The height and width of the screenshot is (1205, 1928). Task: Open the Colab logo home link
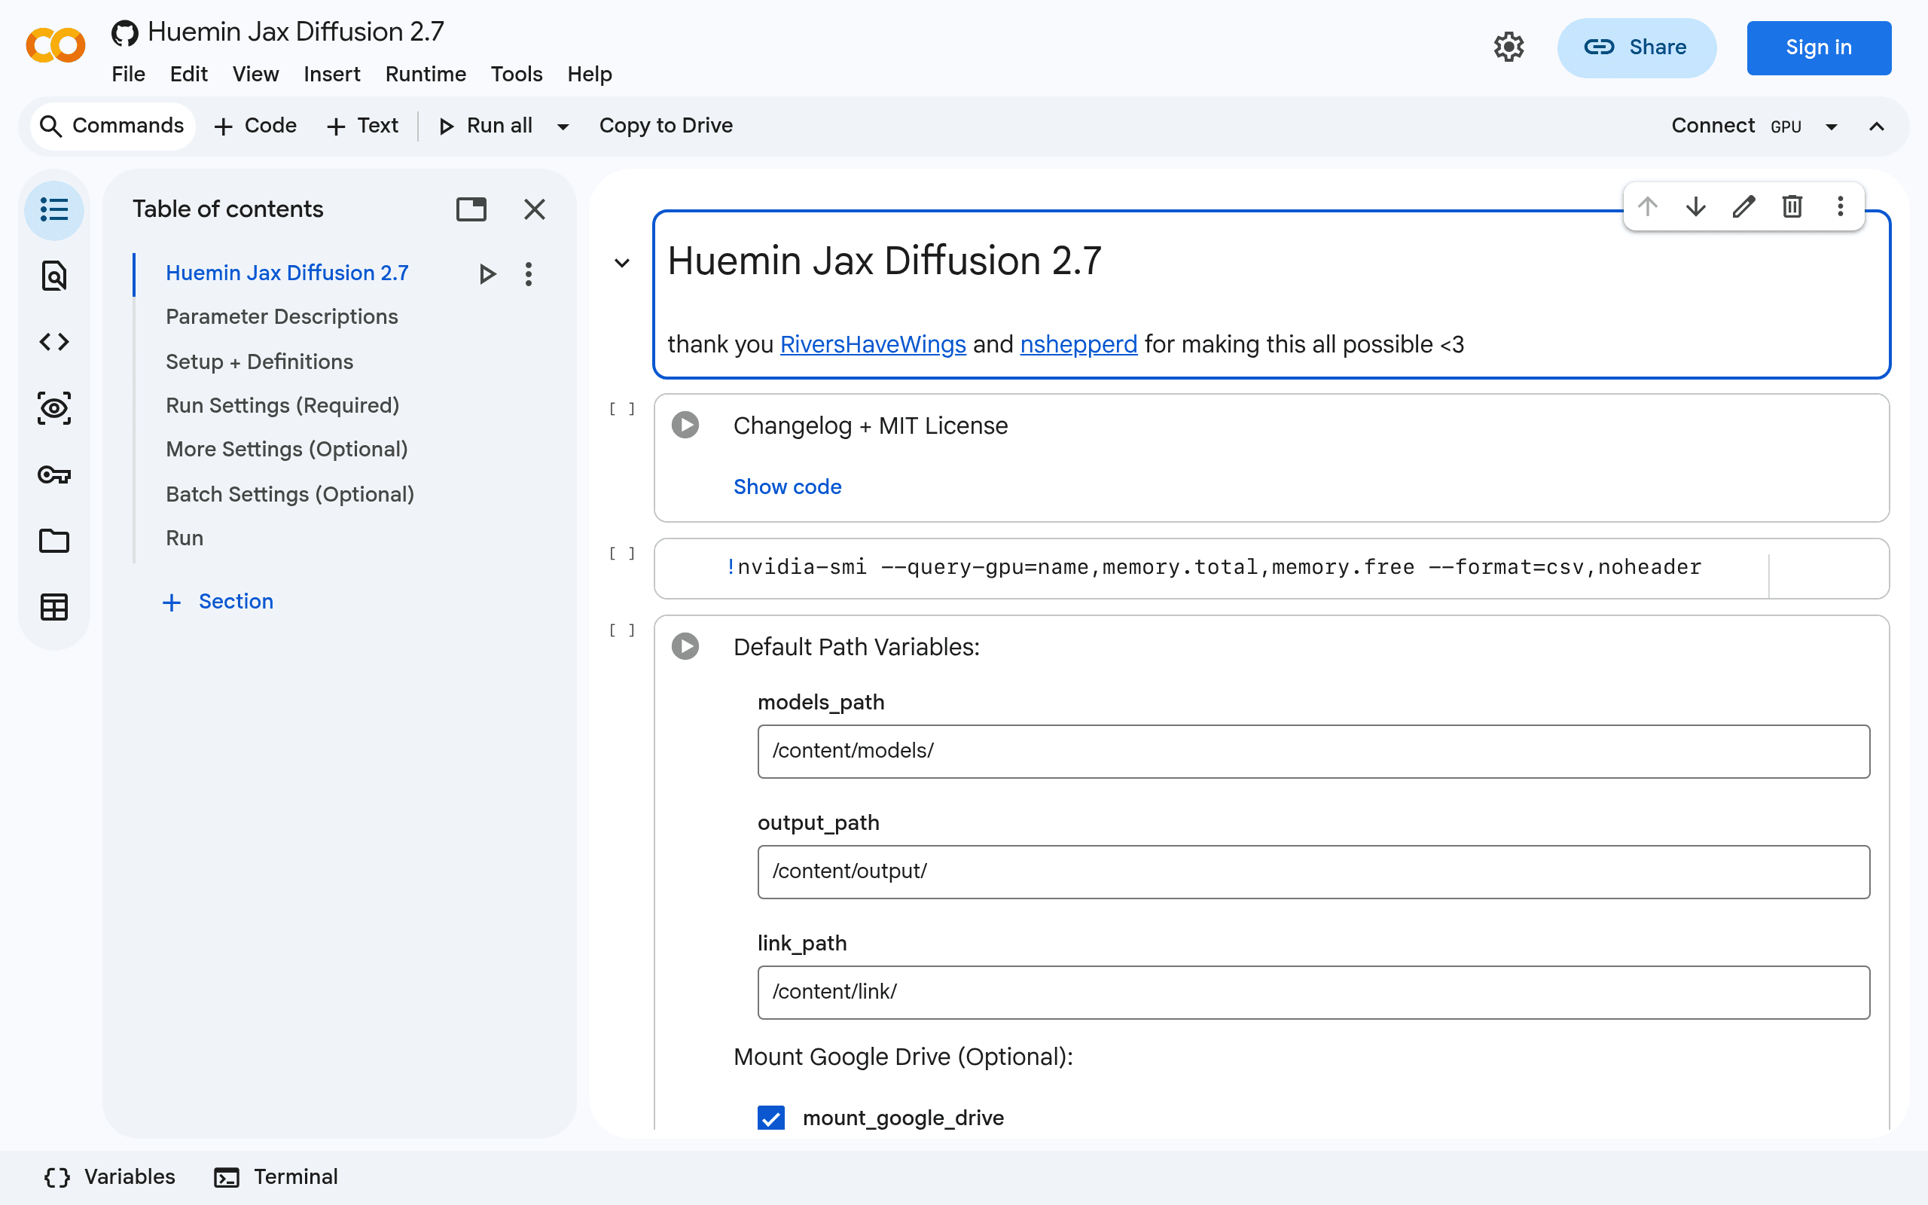[x=55, y=46]
